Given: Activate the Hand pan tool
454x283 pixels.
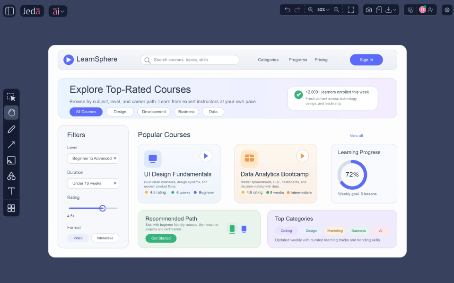Looking at the screenshot, I should 11,113.
